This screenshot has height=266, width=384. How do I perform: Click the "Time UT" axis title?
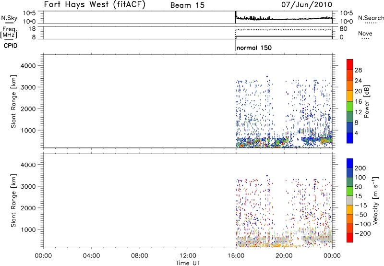(188, 263)
